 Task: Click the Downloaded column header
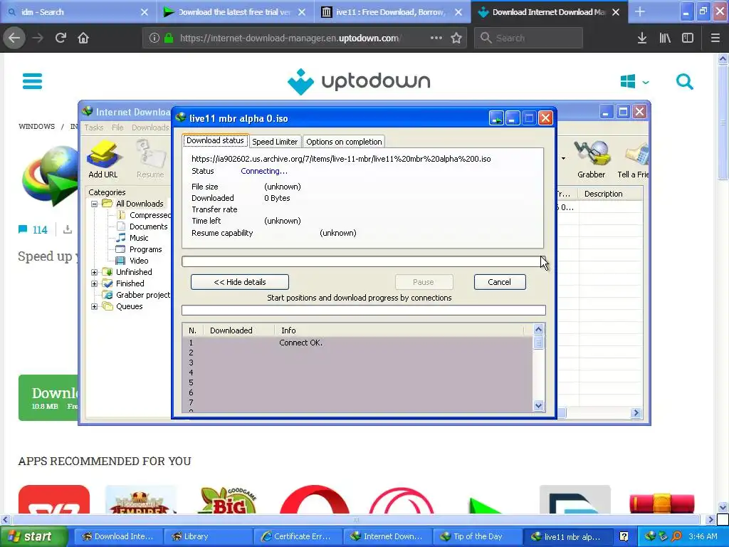(x=239, y=330)
